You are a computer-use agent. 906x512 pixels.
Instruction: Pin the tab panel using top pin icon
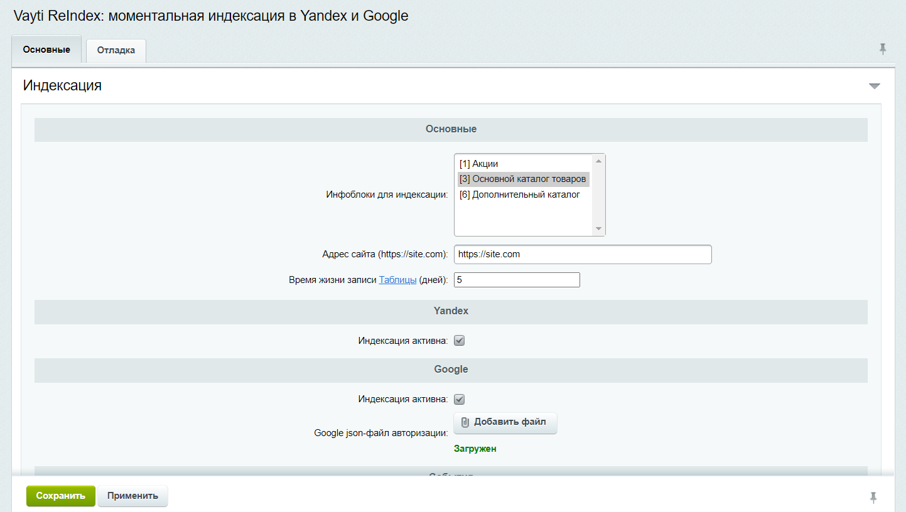(x=883, y=49)
